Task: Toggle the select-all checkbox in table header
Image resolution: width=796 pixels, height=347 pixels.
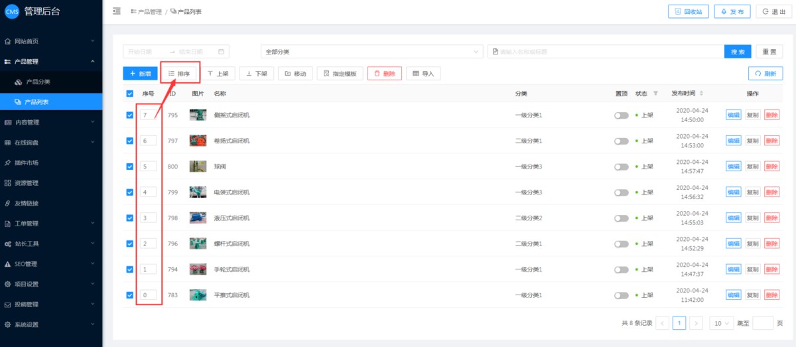Action: (130, 94)
